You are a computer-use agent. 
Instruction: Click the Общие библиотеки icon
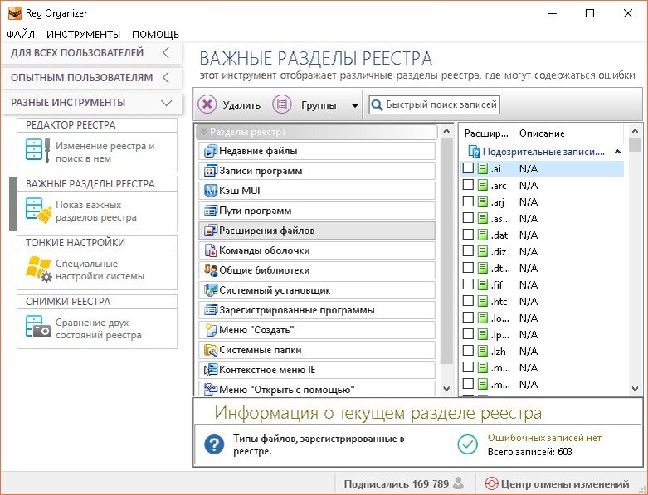click(x=211, y=270)
